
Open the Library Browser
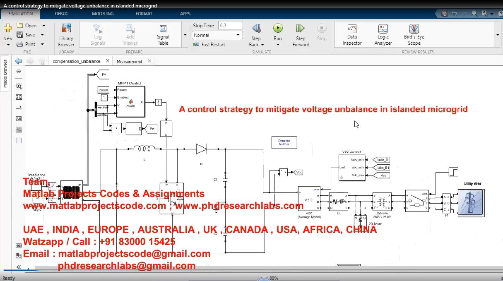(x=66, y=35)
